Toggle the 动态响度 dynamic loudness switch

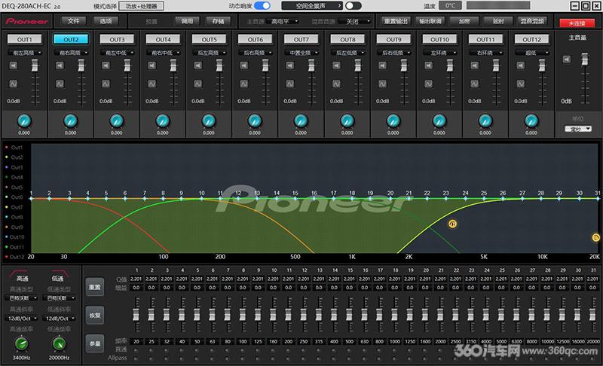(262, 5)
